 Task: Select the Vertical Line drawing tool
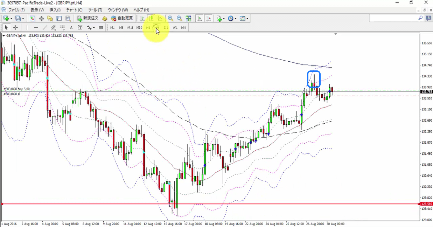(27, 27)
